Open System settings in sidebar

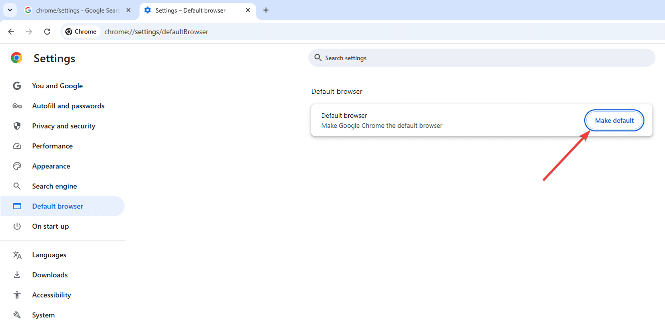43,315
